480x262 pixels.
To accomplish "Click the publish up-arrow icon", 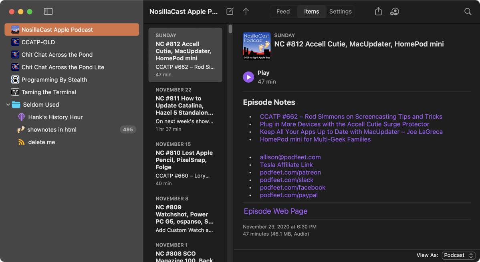I will coord(246,12).
